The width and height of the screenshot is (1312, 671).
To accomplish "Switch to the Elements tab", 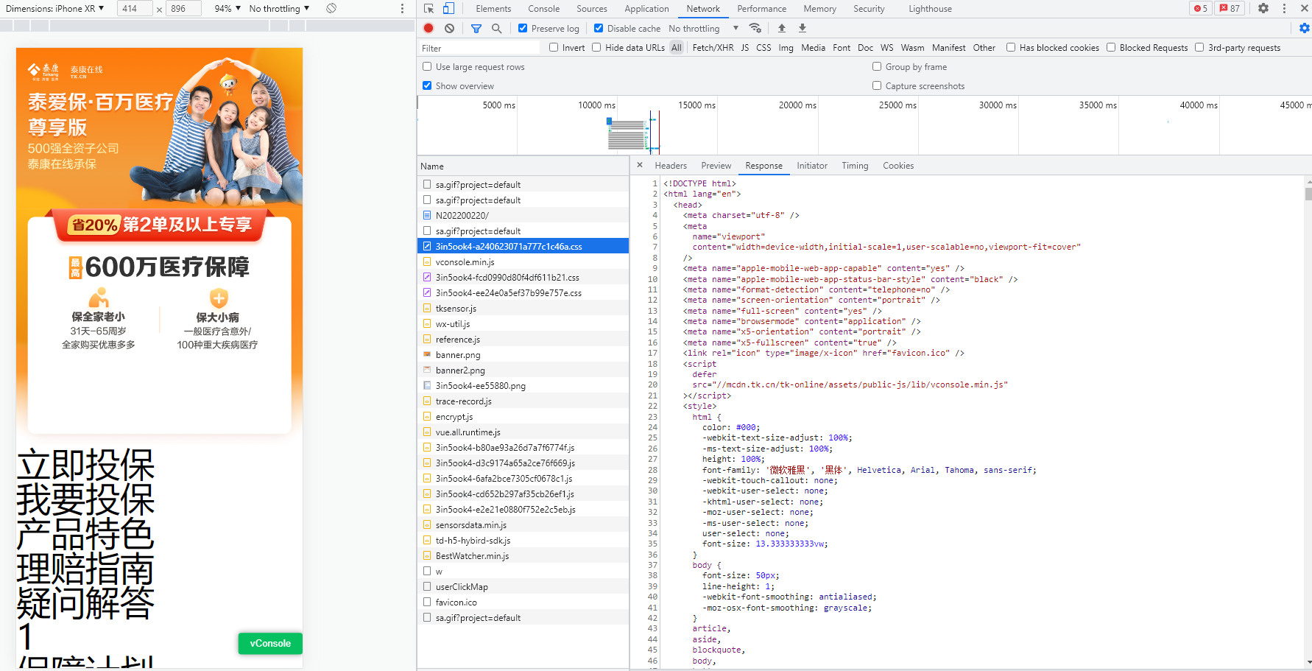I will (493, 9).
